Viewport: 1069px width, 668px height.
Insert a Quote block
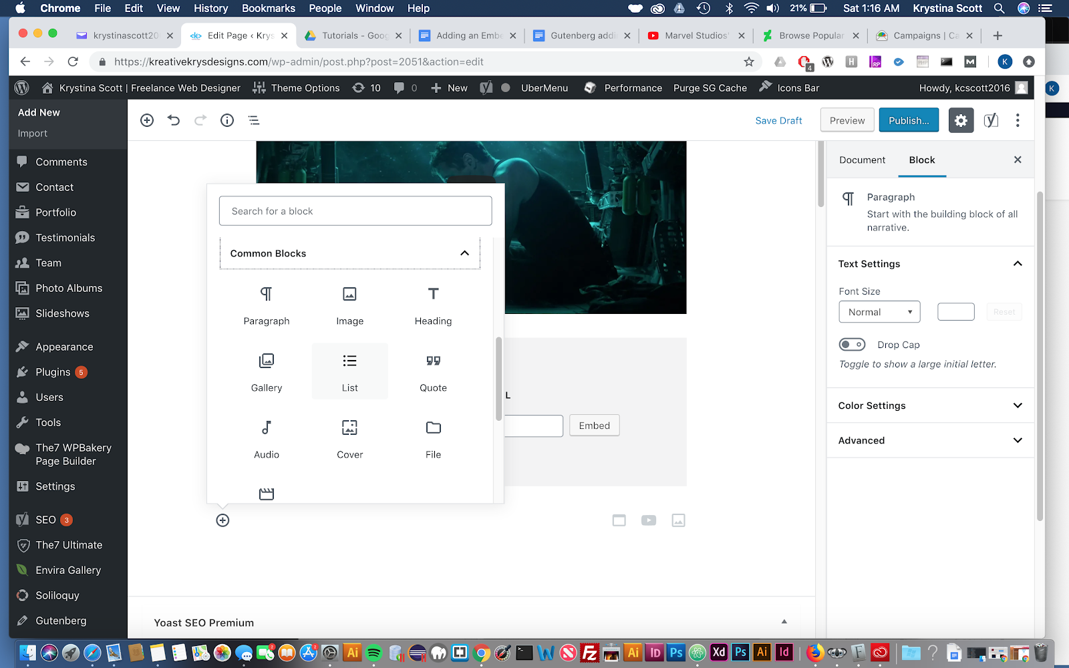pos(433,372)
